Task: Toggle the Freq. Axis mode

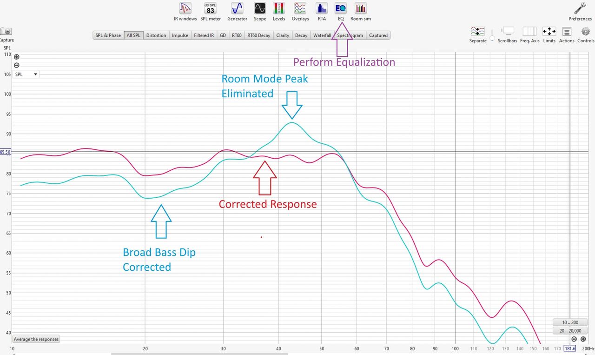Action: [529, 35]
